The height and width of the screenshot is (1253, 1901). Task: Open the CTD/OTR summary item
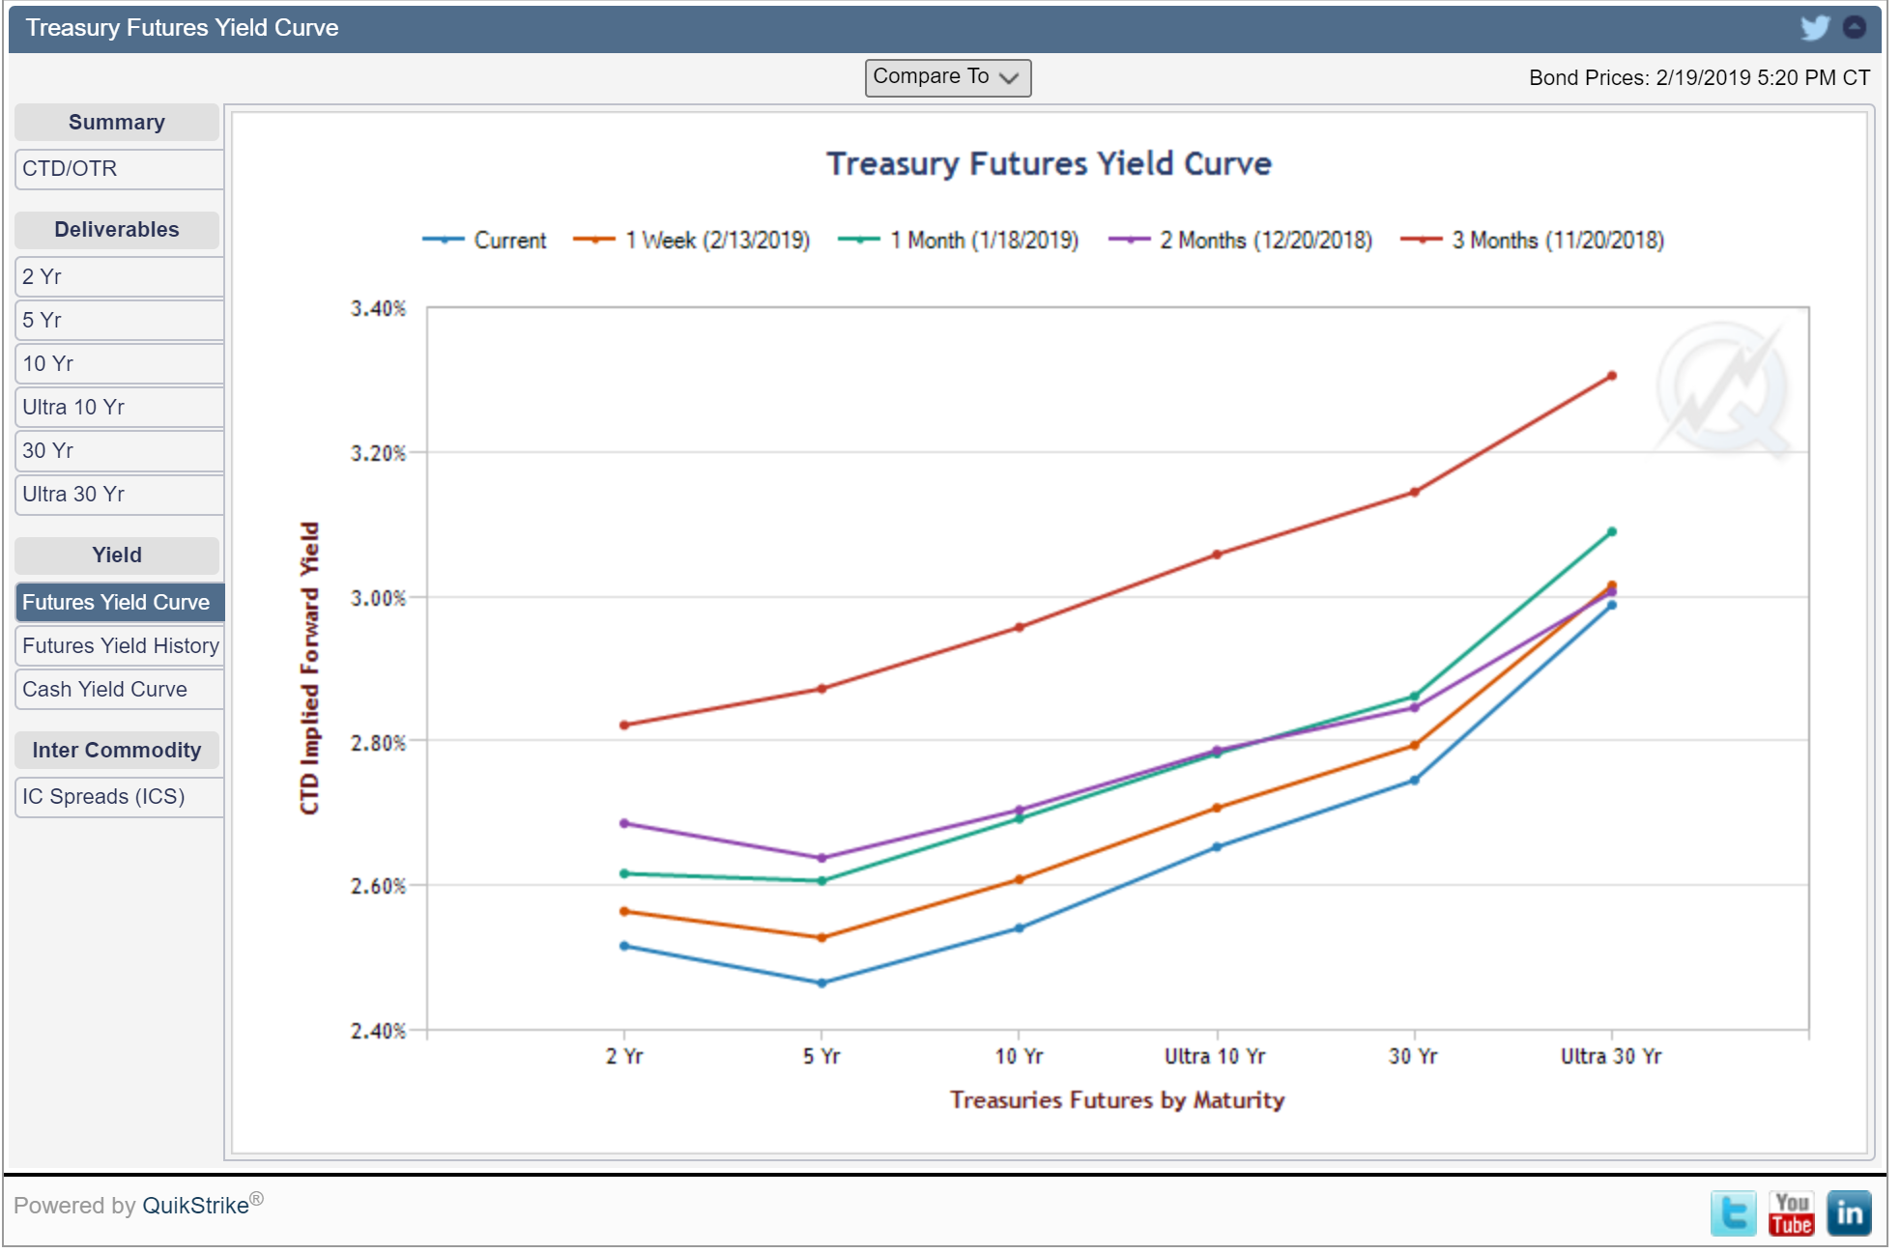click(x=120, y=168)
